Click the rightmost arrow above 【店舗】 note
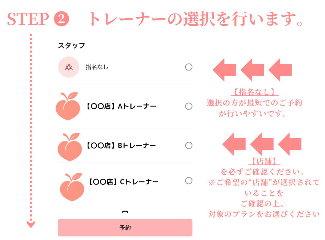This screenshot has width=325, height=240. (x=290, y=144)
